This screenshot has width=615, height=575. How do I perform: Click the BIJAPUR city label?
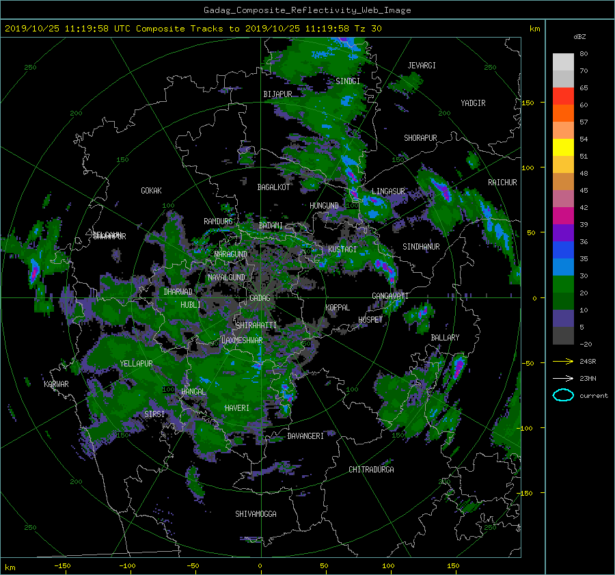coord(277,94)
